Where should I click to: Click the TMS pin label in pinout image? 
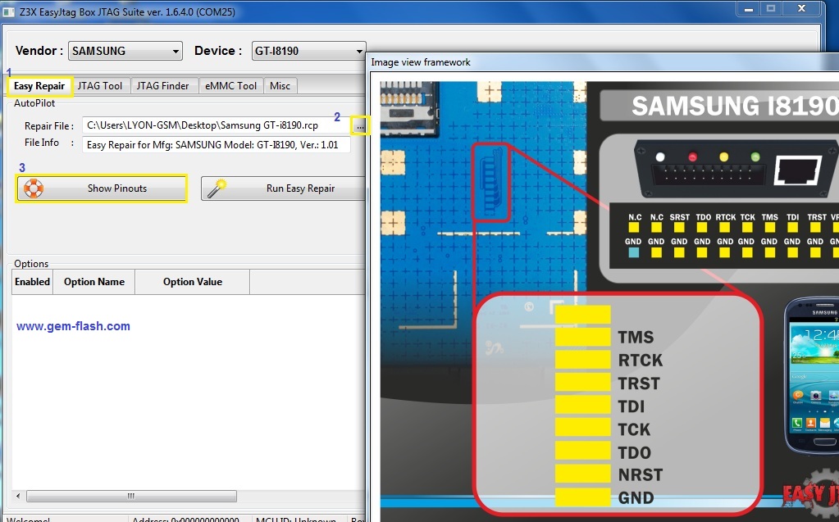pos(636,337)
